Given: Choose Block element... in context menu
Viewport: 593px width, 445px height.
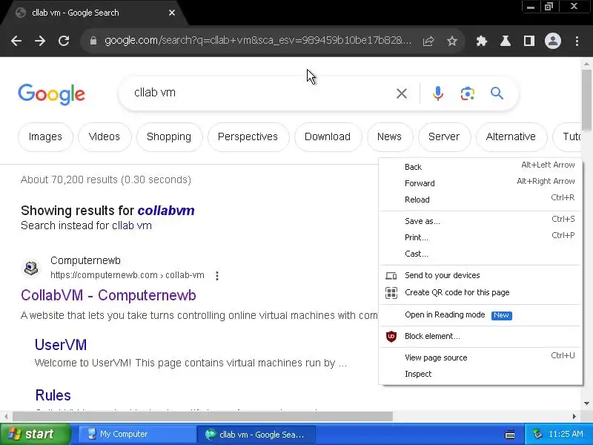Looking at the screenshot, I should point(480,336).
